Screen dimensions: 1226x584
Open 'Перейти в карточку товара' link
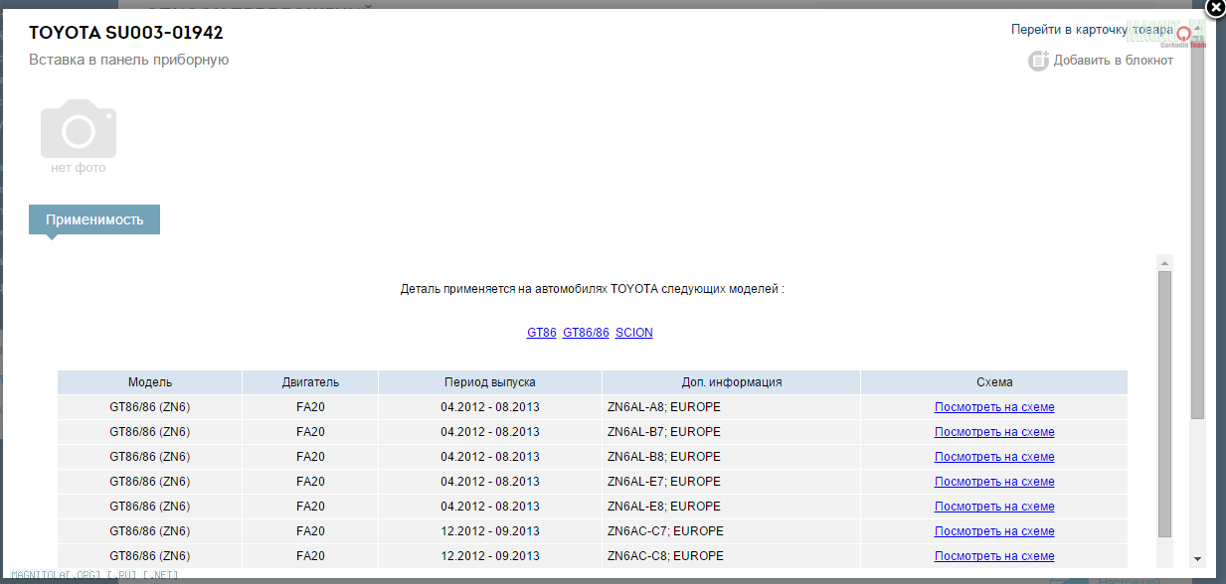point(1092,30)
